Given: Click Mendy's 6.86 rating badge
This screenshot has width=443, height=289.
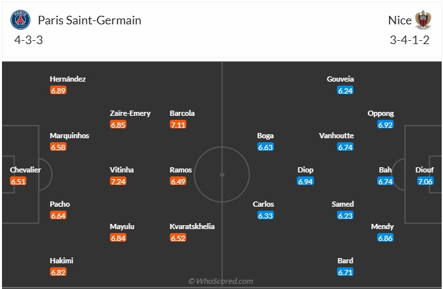Looking at the screenshot, I should (386, 238).
